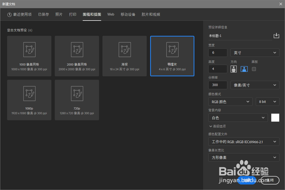Click the 18 x 24 英寸 @ 300 ppi text
Viewport: 285px width, 190px height.
(125, 69)
